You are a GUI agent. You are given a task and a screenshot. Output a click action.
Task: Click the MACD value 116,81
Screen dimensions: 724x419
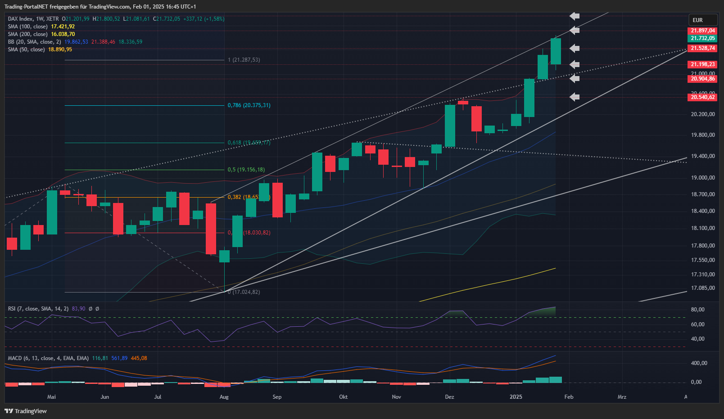coord(100,358)
